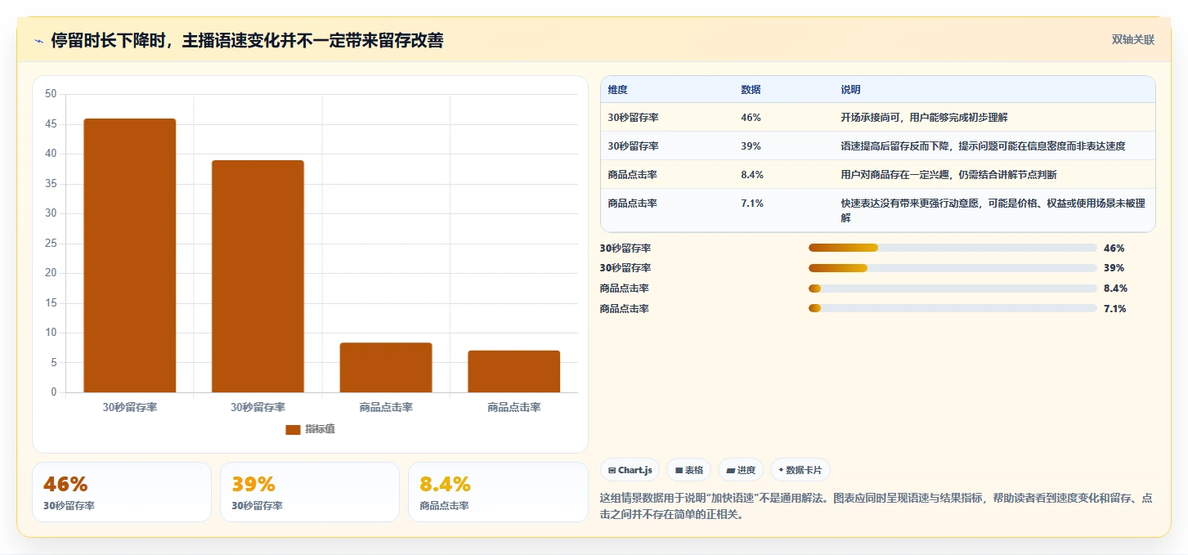Click the 39% progress bar

pyautogui.click(x=953, y=268)
